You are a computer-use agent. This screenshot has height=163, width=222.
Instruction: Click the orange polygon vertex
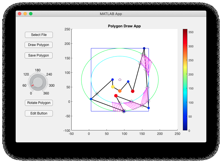click(120, 91)
